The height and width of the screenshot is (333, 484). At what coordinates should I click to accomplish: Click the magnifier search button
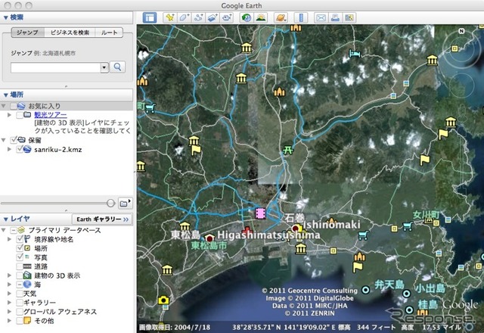click(118, 67)
